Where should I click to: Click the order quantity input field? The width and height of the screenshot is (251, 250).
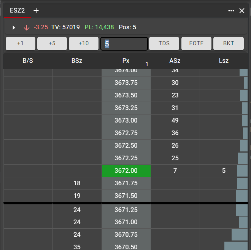(124, 44)
